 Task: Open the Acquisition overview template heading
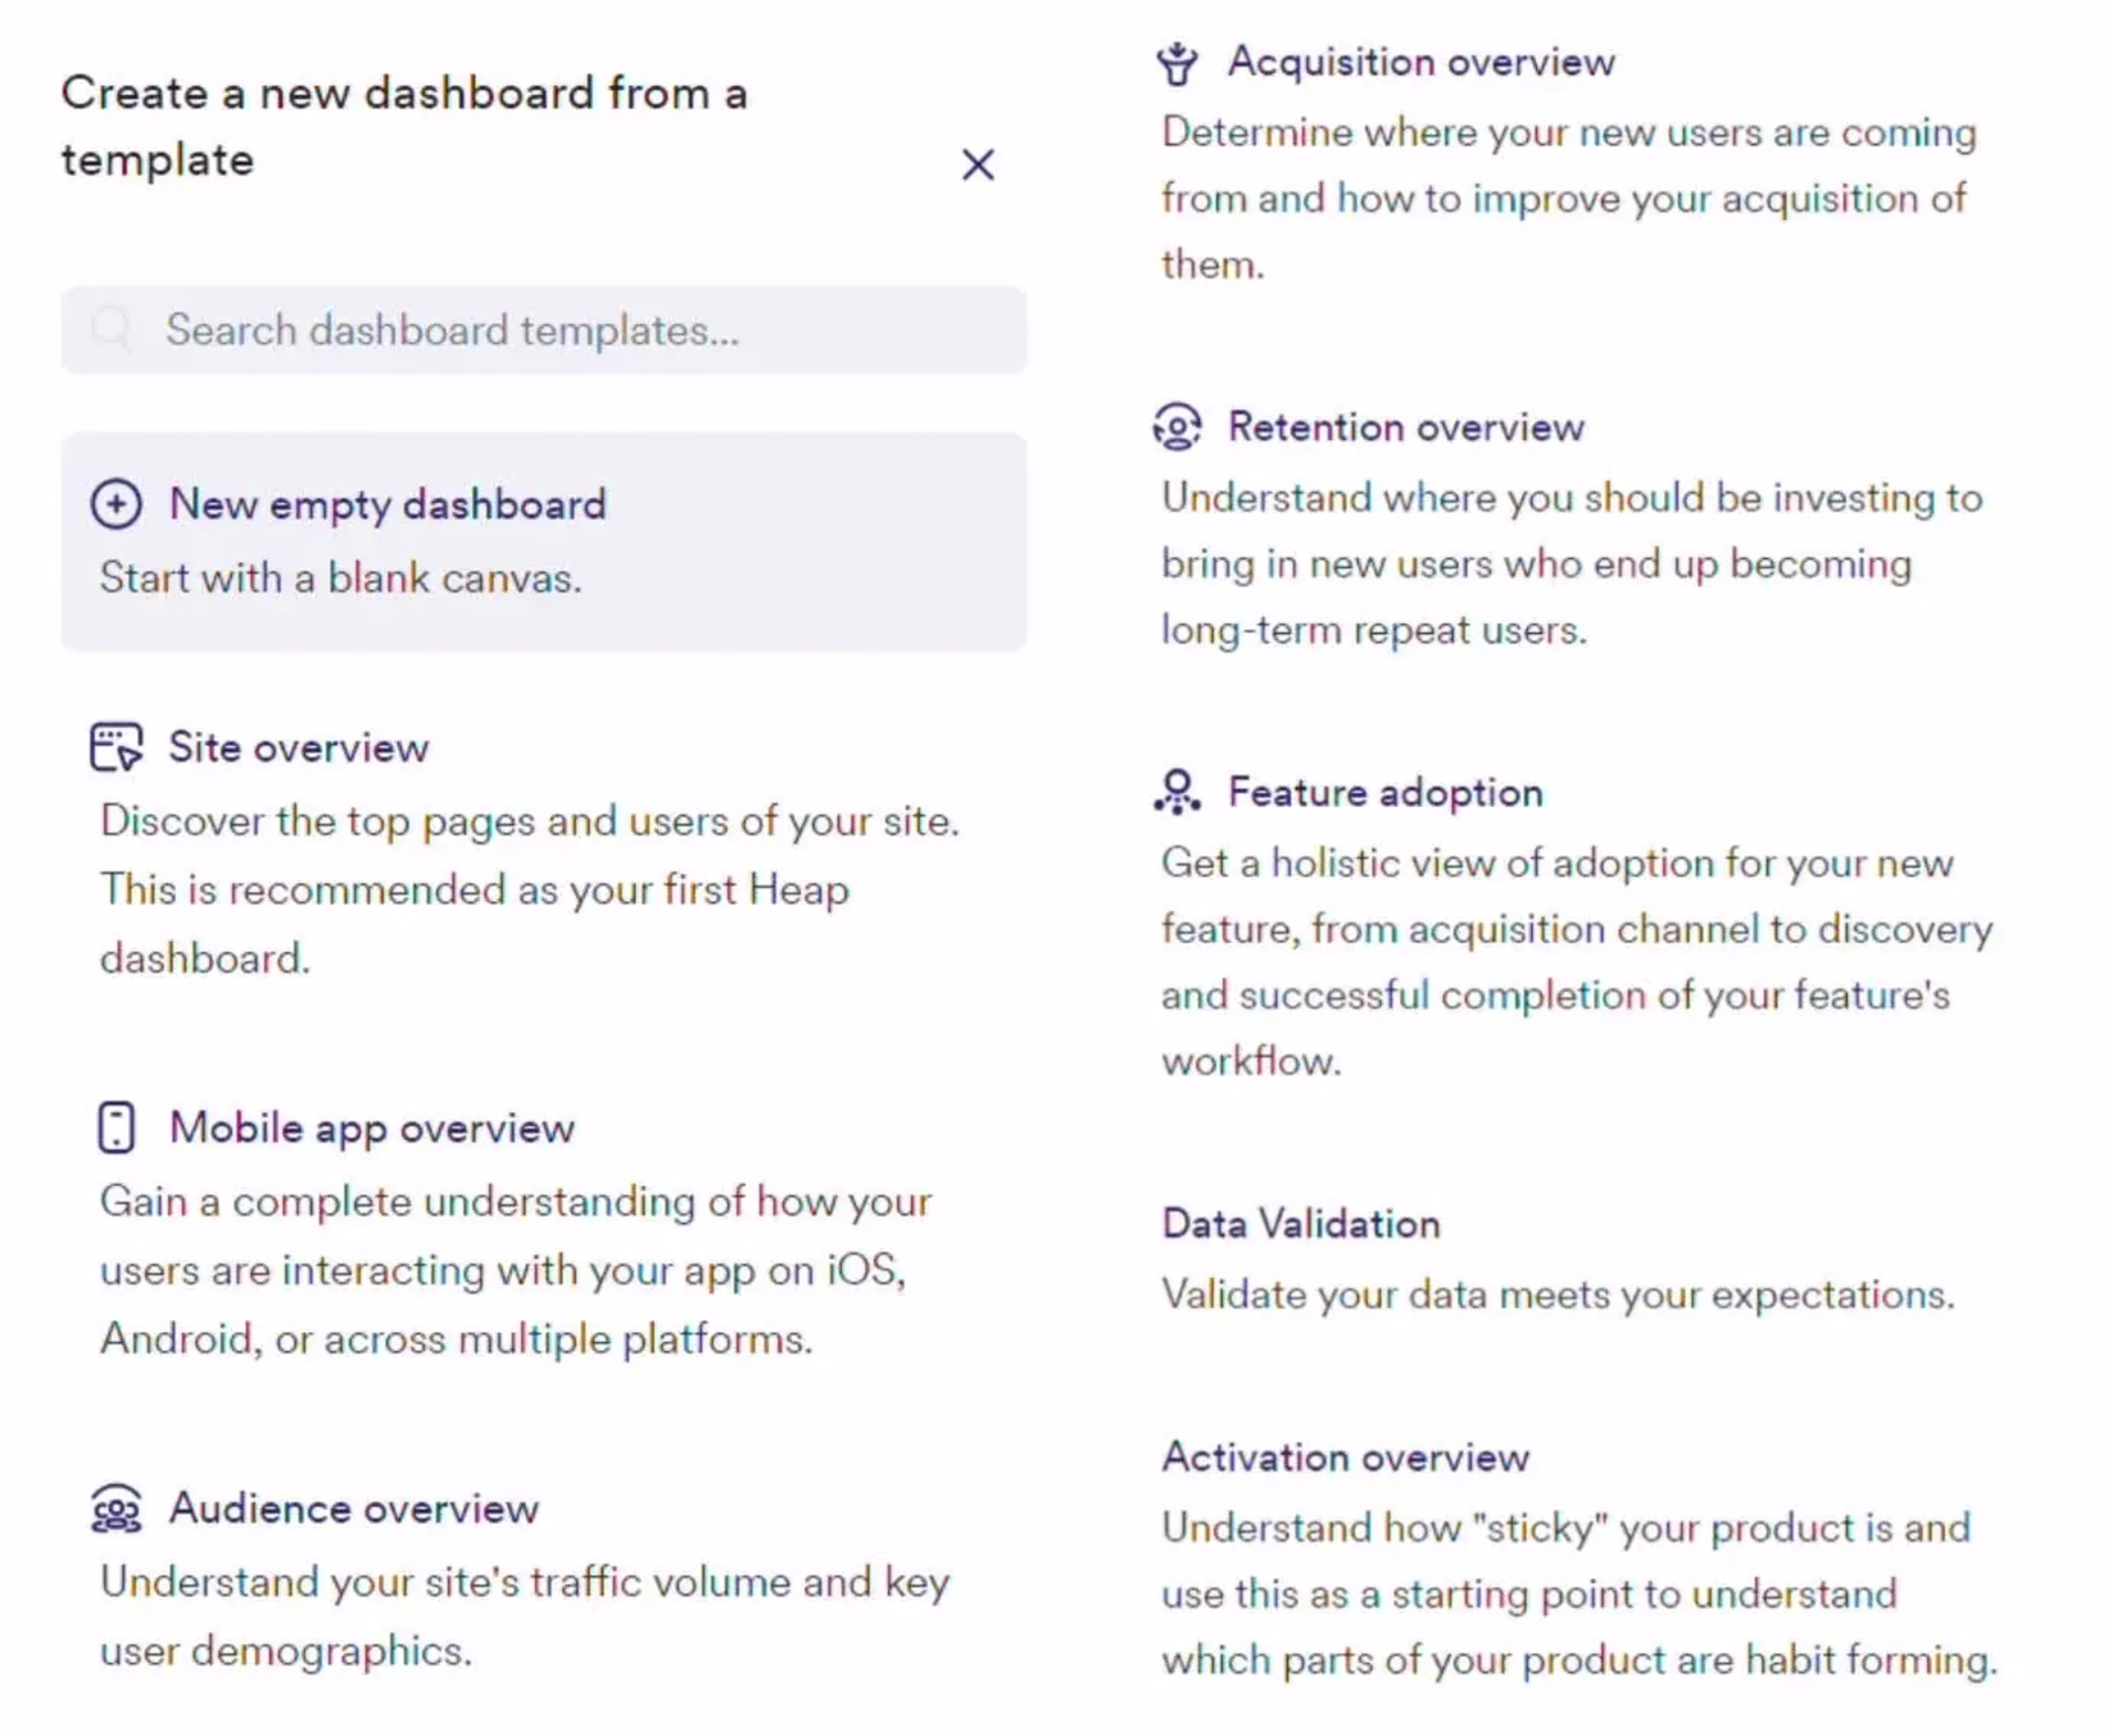click(1421, 62)
